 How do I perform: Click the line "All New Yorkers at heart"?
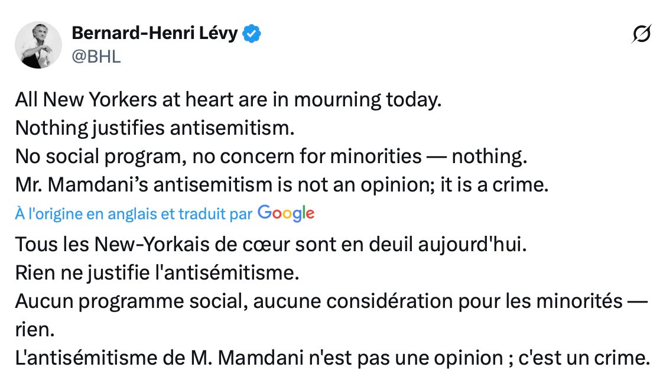pyautogui.click(x=228, y=99)
